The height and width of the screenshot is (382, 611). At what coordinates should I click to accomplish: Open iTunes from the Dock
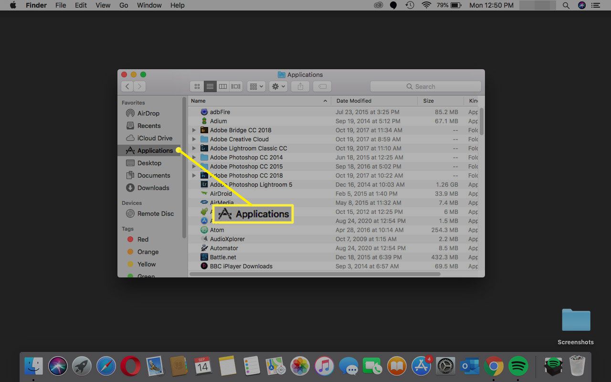[324, 367]
